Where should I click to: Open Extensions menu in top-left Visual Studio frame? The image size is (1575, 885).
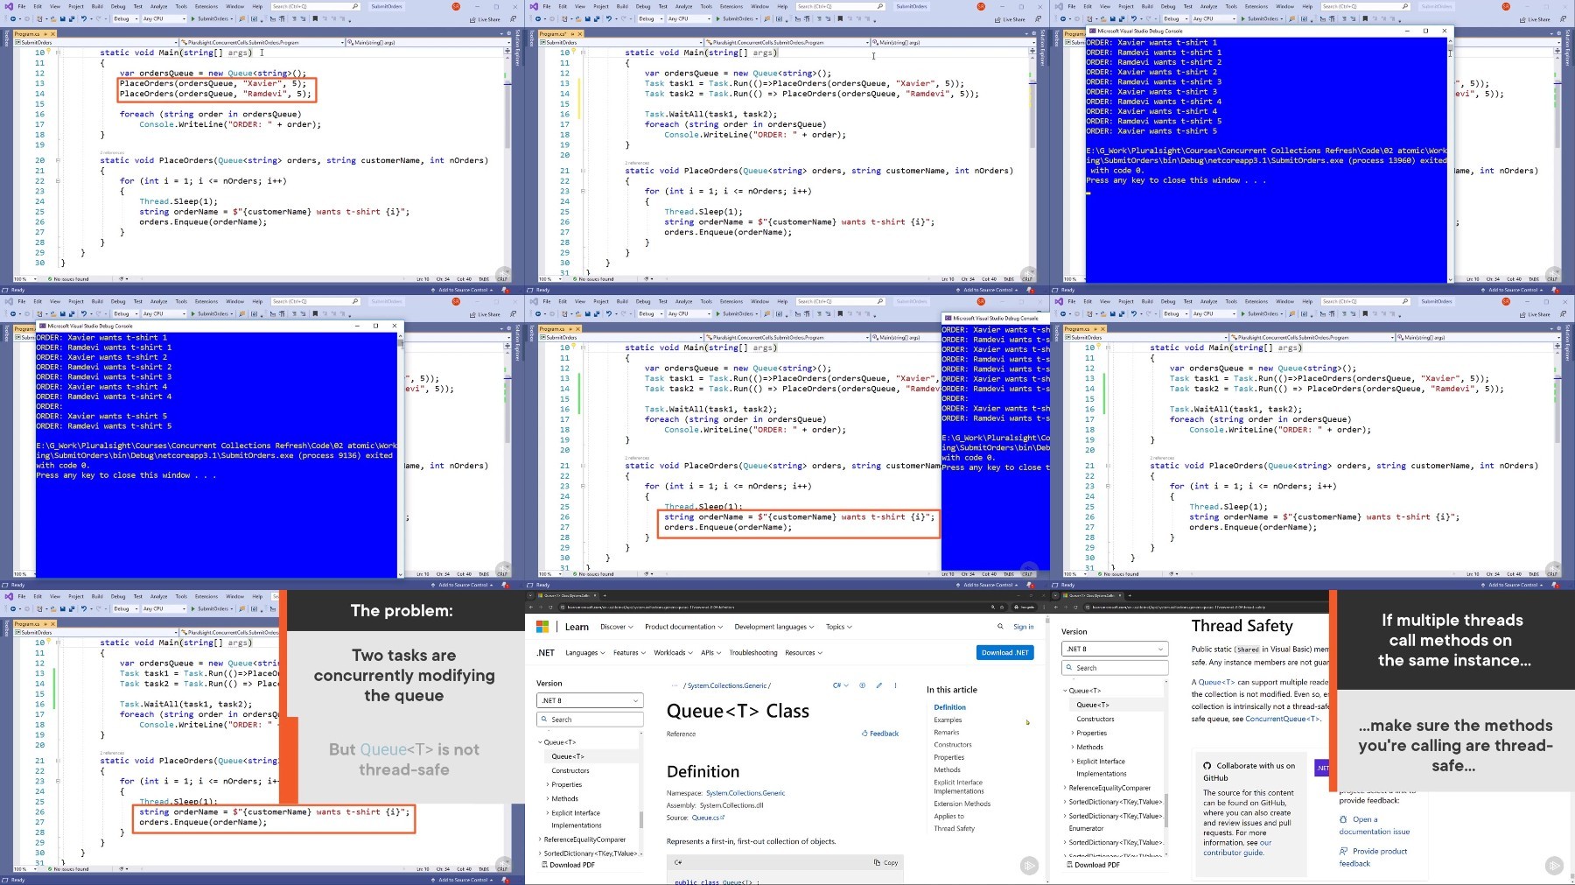[x=206, y=6]
